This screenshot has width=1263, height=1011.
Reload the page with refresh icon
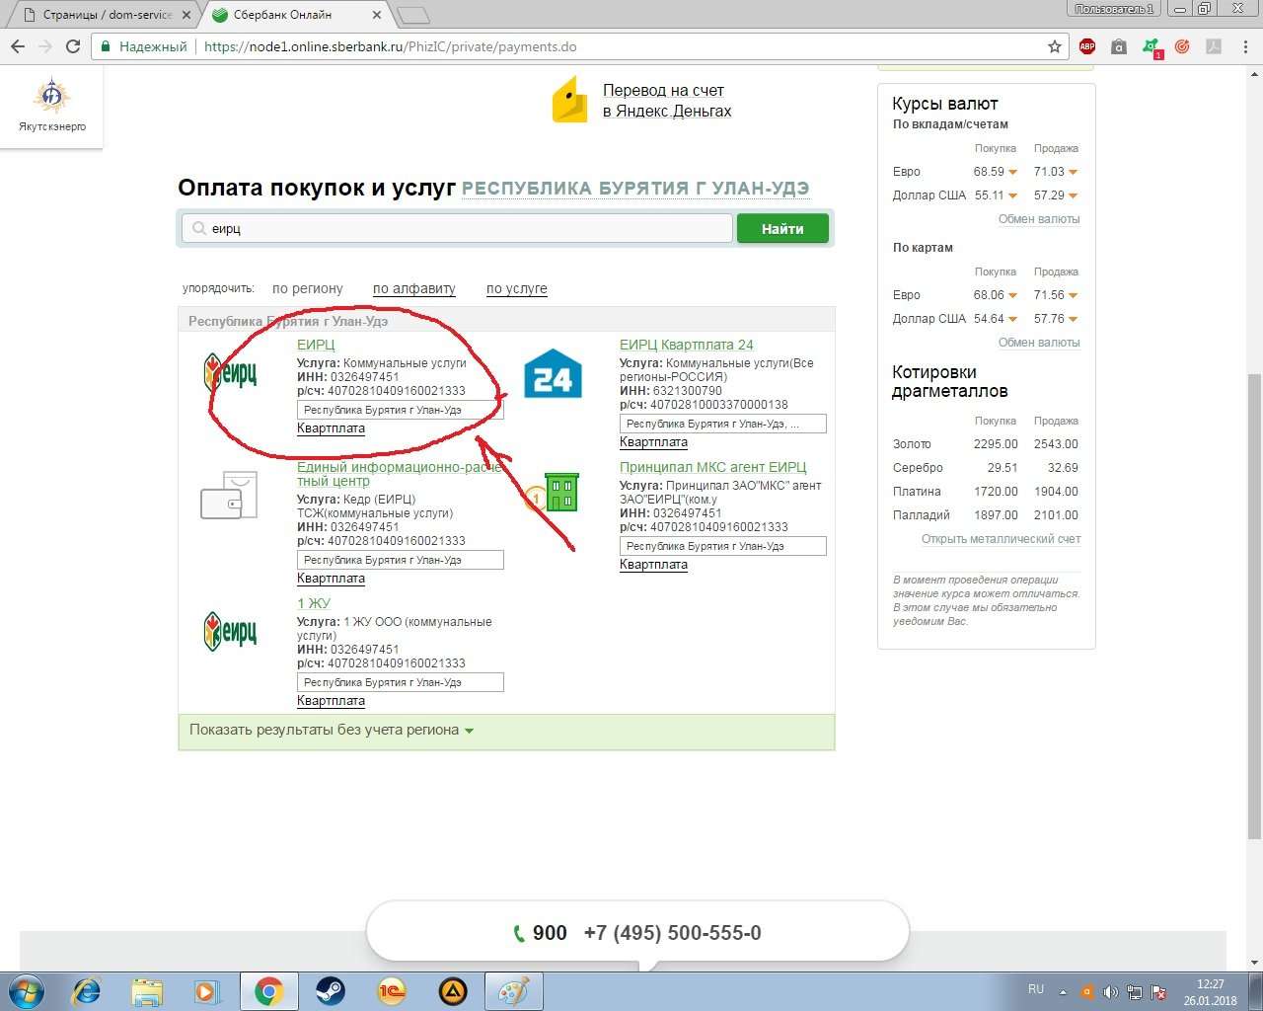click(x=72, y=46)
